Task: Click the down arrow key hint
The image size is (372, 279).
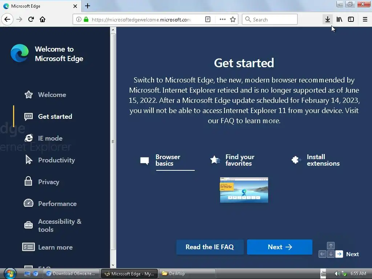Action: [331, 254]
